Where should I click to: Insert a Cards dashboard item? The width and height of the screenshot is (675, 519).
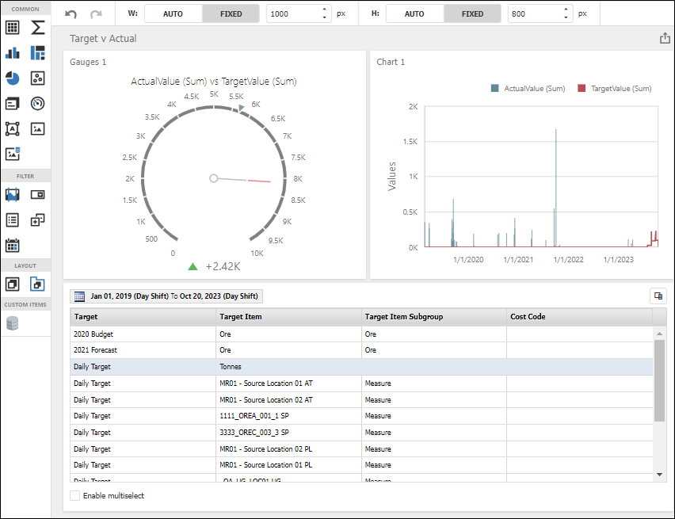(13, 103)
